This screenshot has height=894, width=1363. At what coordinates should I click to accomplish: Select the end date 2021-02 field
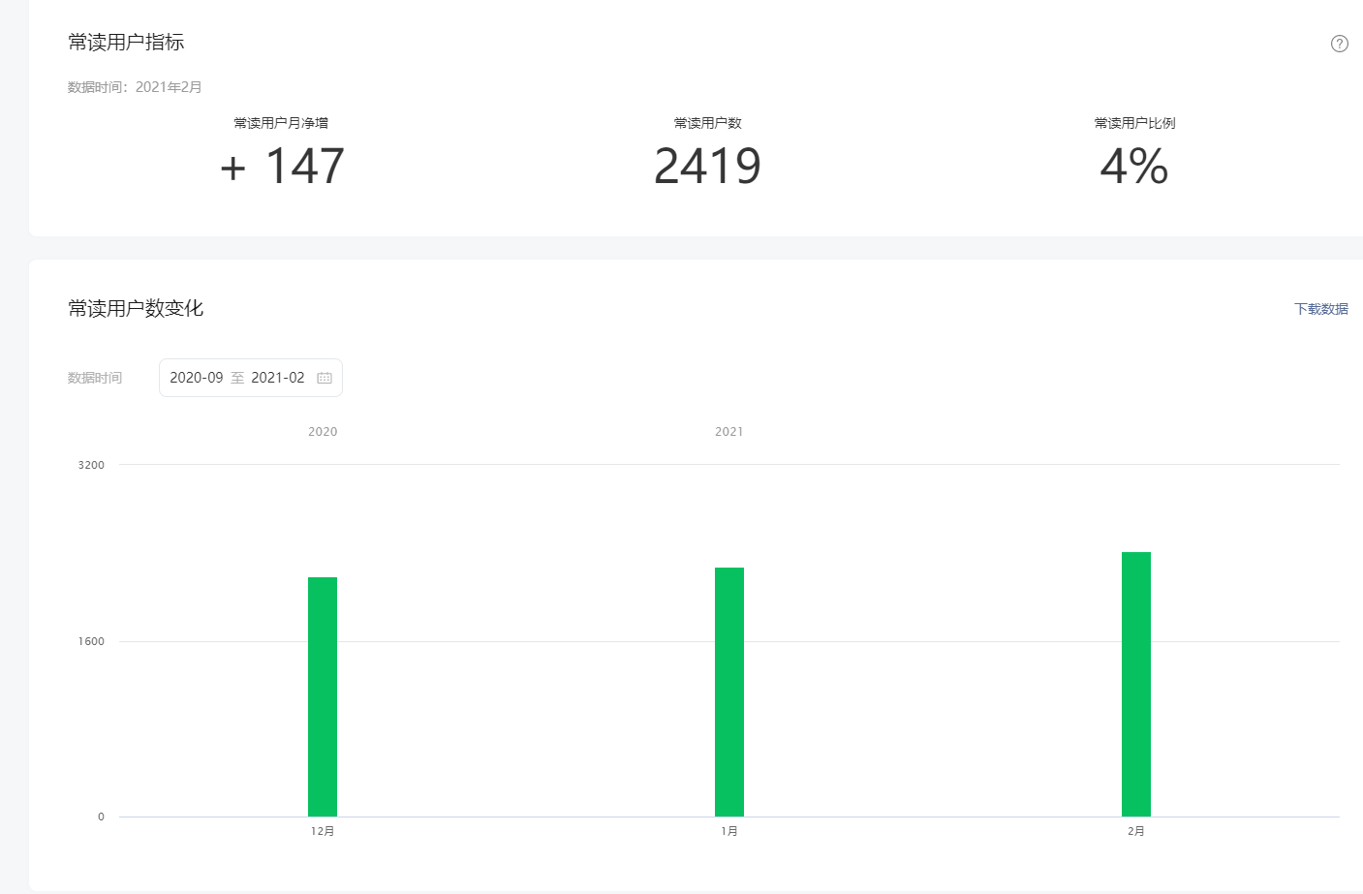click(278, 378)
